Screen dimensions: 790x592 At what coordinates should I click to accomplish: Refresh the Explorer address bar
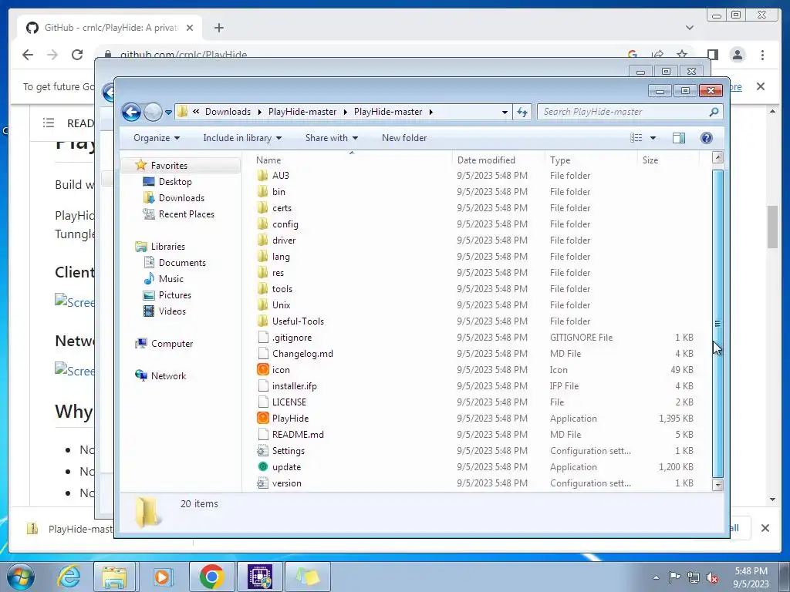522,112
